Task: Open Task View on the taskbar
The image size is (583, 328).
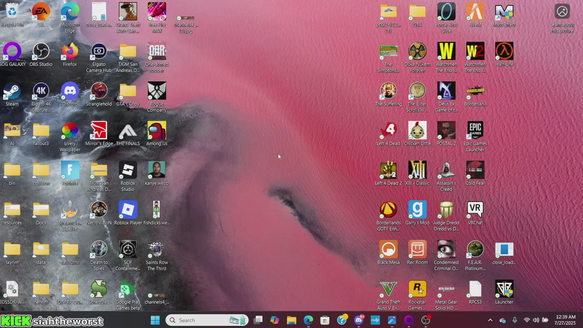Action: click(x=258, y=320)
